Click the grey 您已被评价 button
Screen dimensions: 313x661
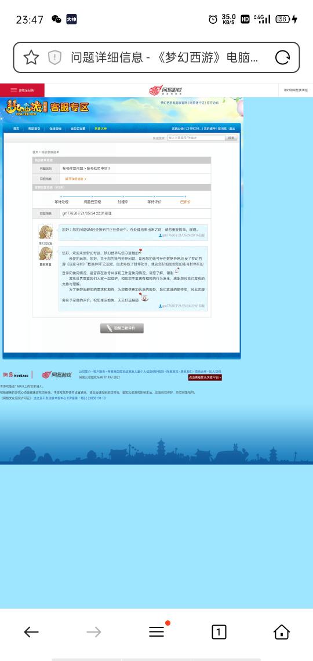coord(122,328)
